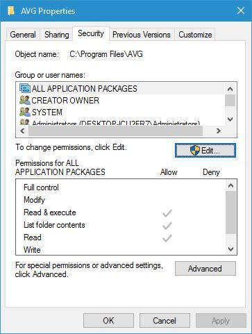Click right arrow of horizontal scrollbar
Viewport: 252px width, 334px height.
[x=219, y=131]
